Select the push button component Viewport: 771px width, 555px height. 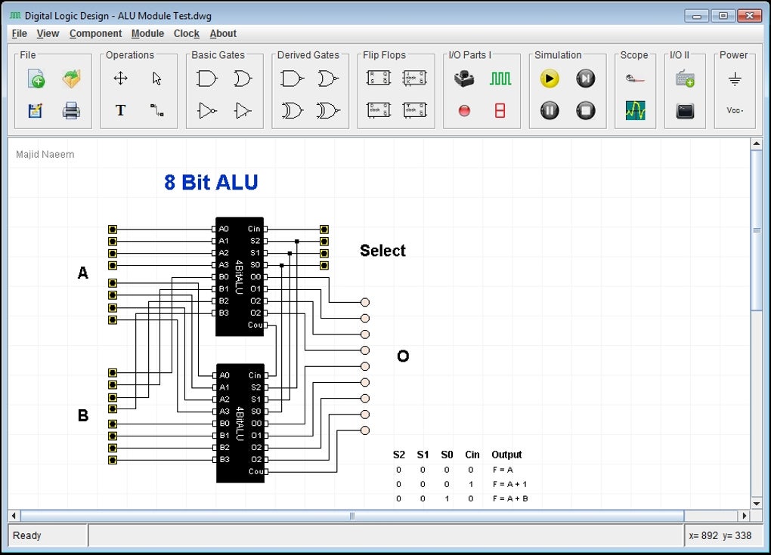click(x=463, y=77)
